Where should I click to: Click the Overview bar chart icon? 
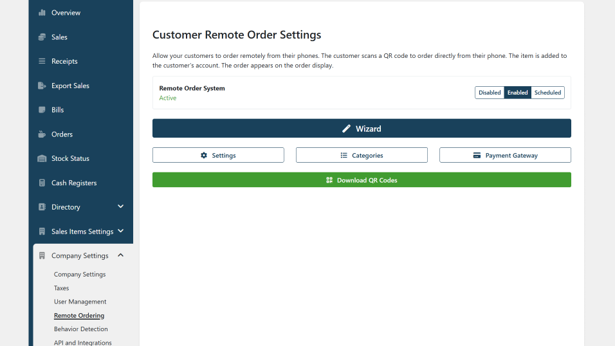42,13
